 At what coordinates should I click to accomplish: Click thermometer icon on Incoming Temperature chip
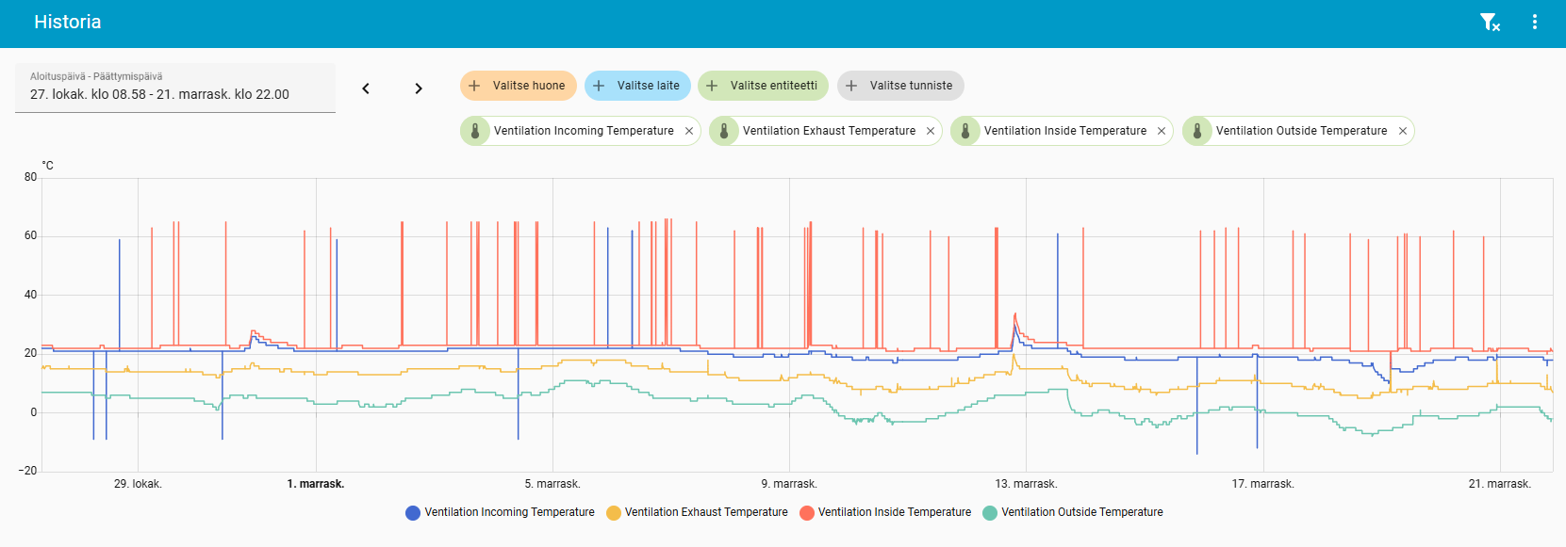pos(475,132)
